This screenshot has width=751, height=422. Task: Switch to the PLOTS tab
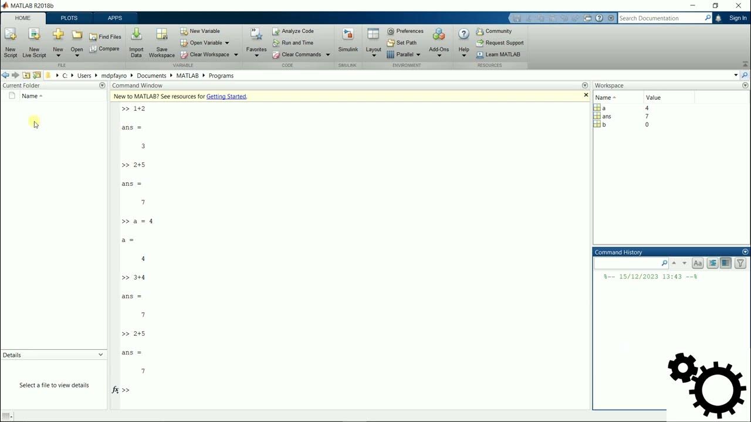[x=69, y=18]
